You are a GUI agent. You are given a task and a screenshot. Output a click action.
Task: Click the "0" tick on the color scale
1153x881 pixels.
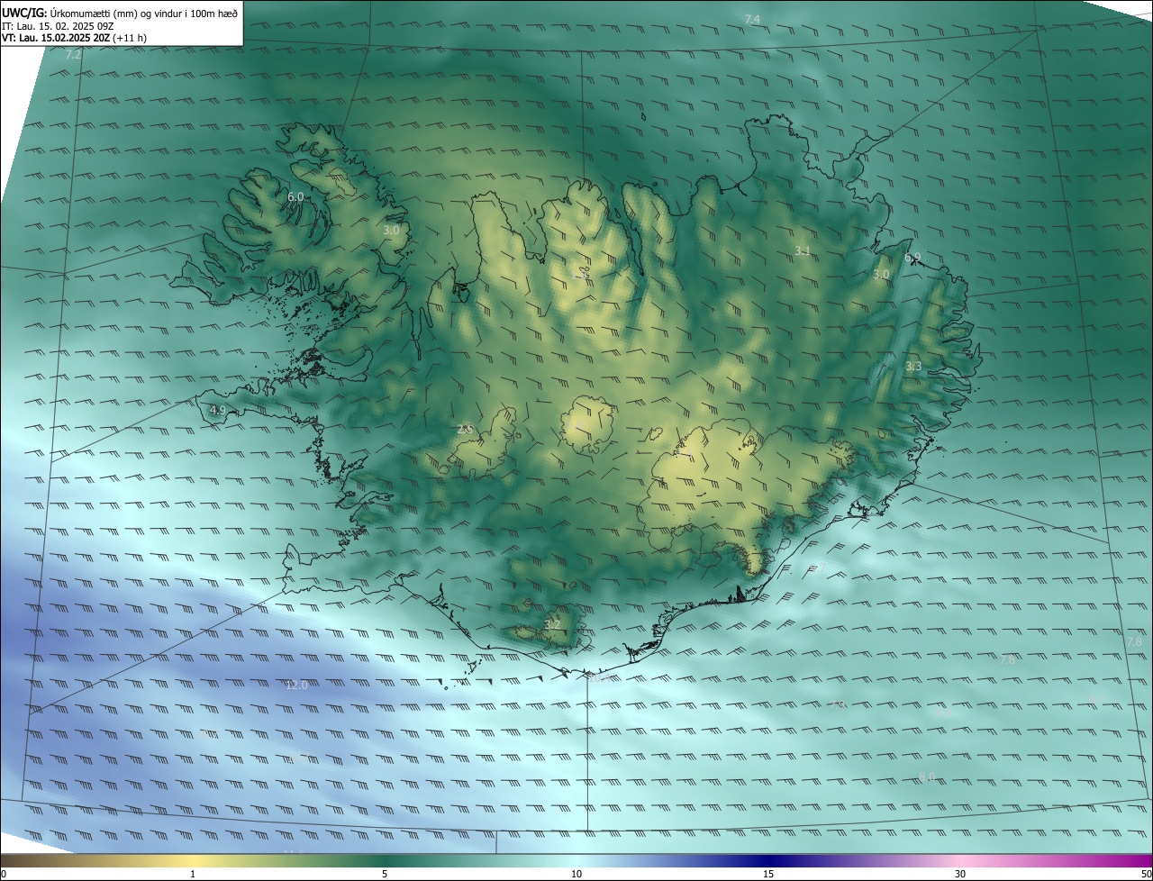tap(3, 874)
